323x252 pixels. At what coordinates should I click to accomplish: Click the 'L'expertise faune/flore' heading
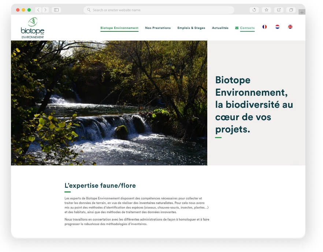point(100,186)
